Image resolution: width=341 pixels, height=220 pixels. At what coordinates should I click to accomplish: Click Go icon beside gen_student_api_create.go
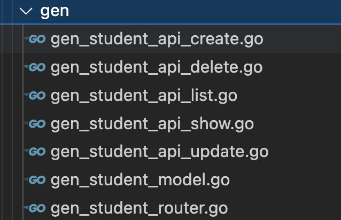pyautogui.click(x=35, y=39)
